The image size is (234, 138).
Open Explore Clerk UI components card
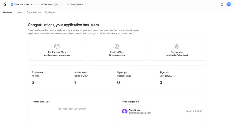[117, 50]
